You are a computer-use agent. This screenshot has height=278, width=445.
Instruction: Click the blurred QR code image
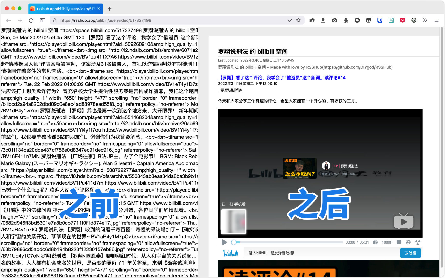coord(234,222)
